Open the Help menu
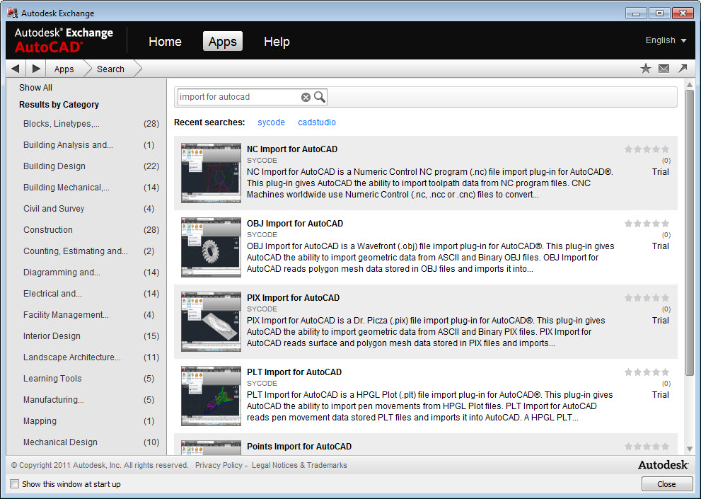This screenshot has width=701, height=499. (276, 41)
